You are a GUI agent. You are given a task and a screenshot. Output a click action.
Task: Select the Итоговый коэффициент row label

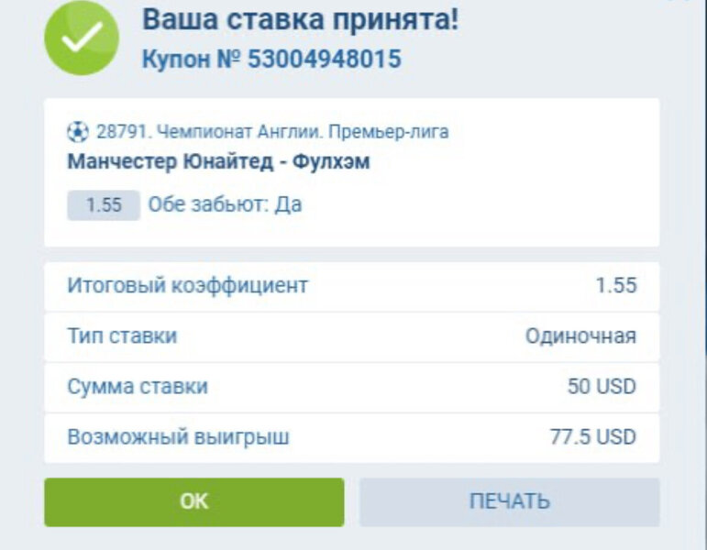click(x=187, y=285)
